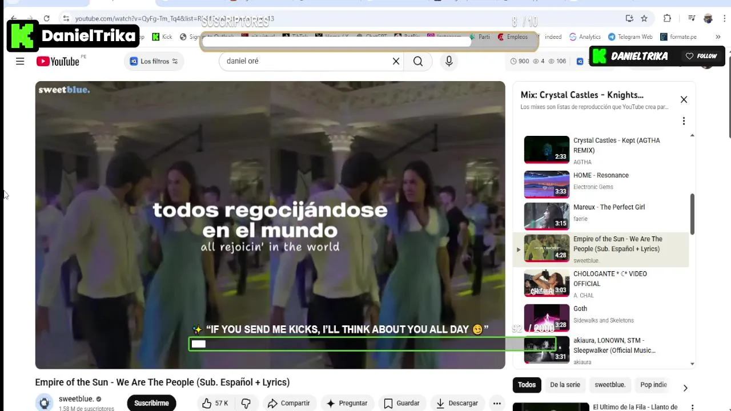Click the sweetblue. channel avatar
This screenshot has height=411, width=731.
(44, 403)
